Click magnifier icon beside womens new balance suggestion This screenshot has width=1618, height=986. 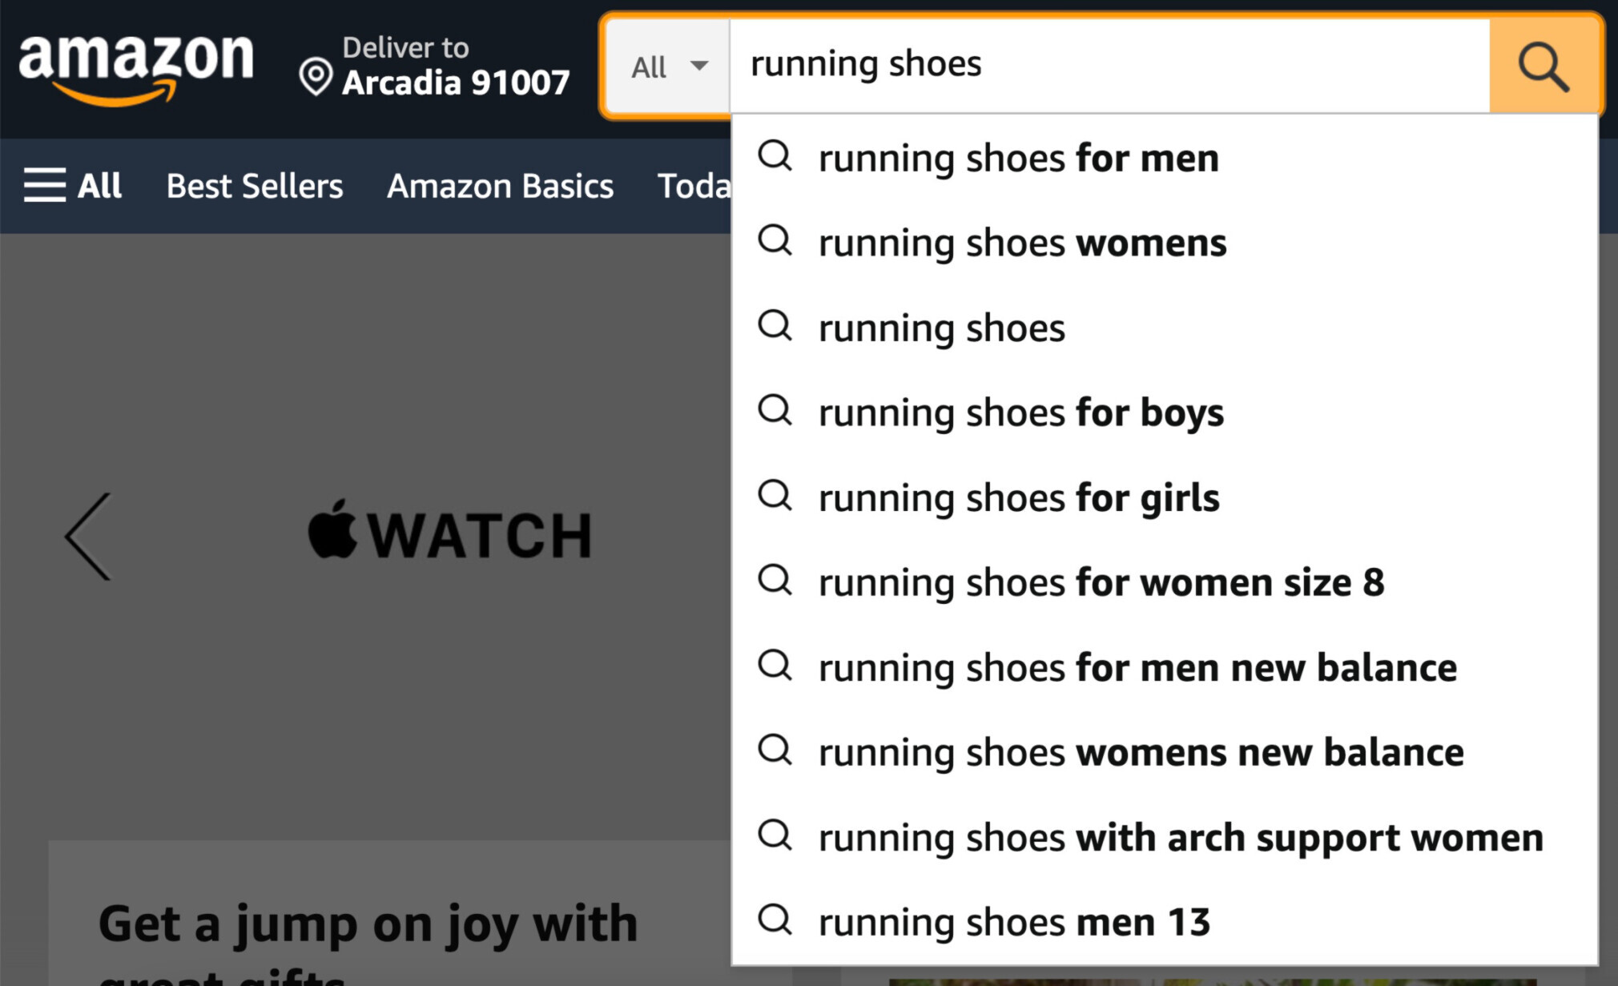click(775, 750)
